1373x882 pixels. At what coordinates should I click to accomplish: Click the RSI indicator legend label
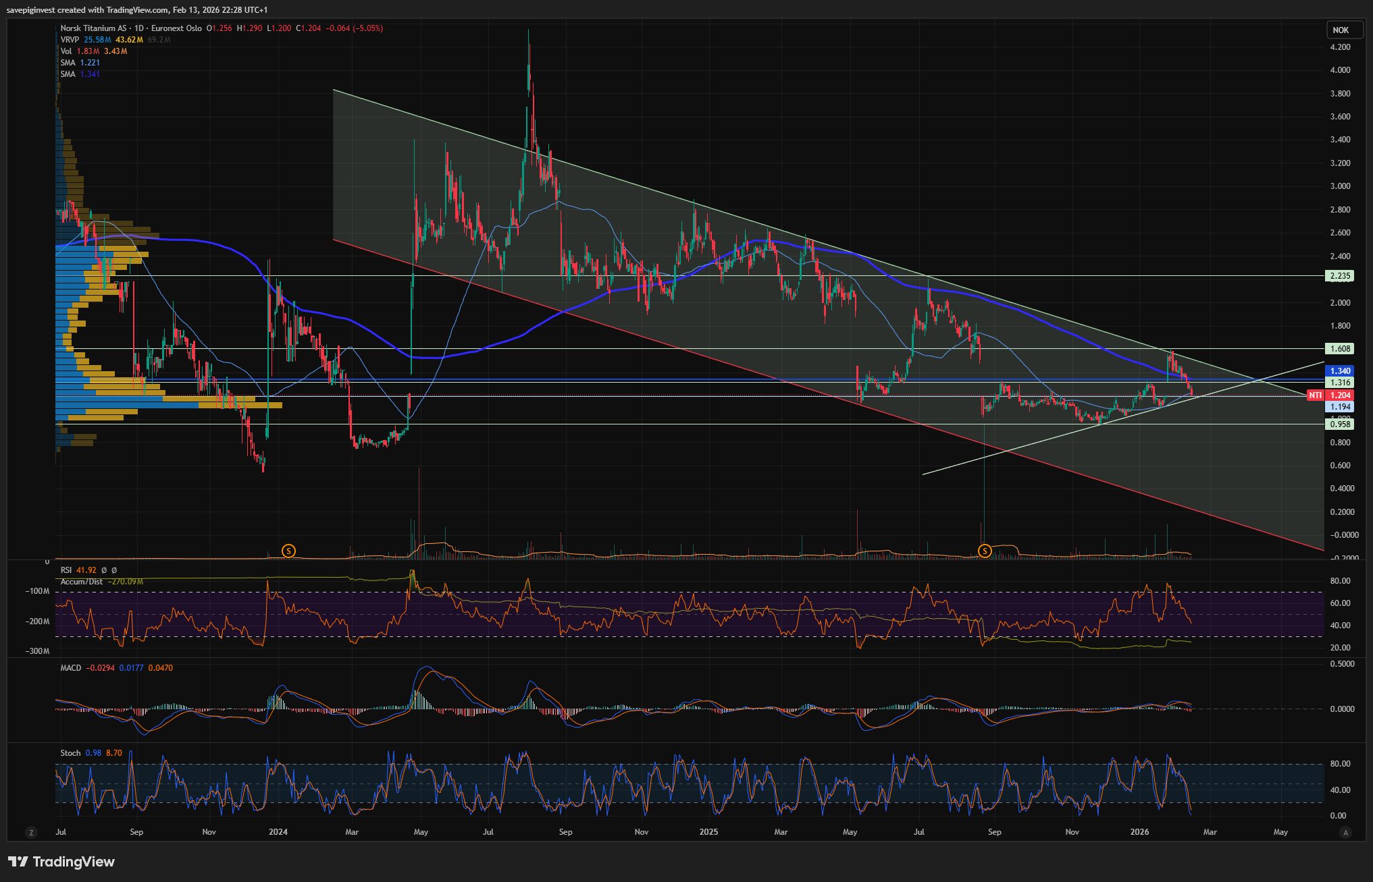tap(66, 570)
